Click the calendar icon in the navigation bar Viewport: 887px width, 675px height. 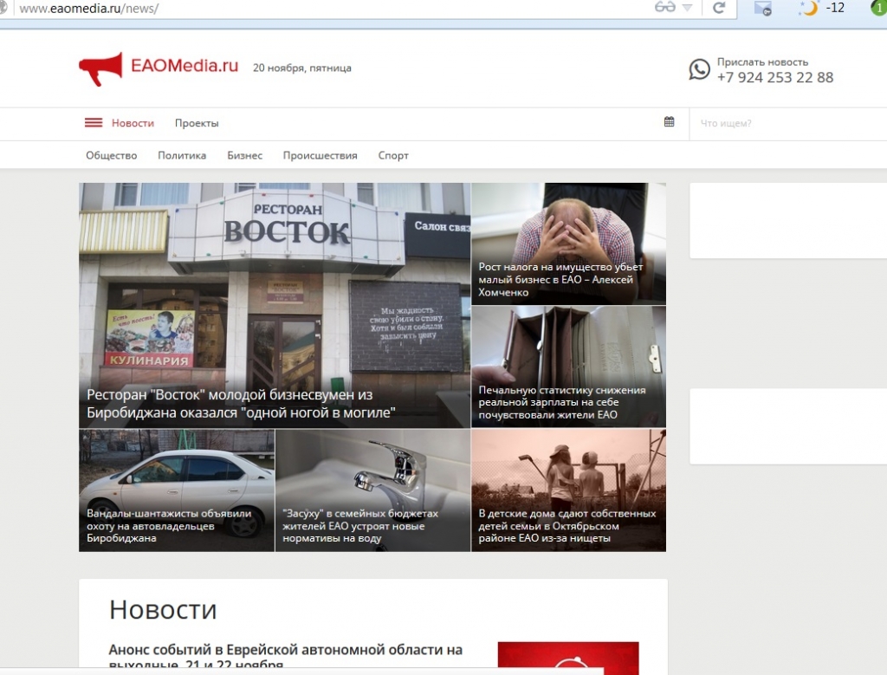tap(669, 120)
